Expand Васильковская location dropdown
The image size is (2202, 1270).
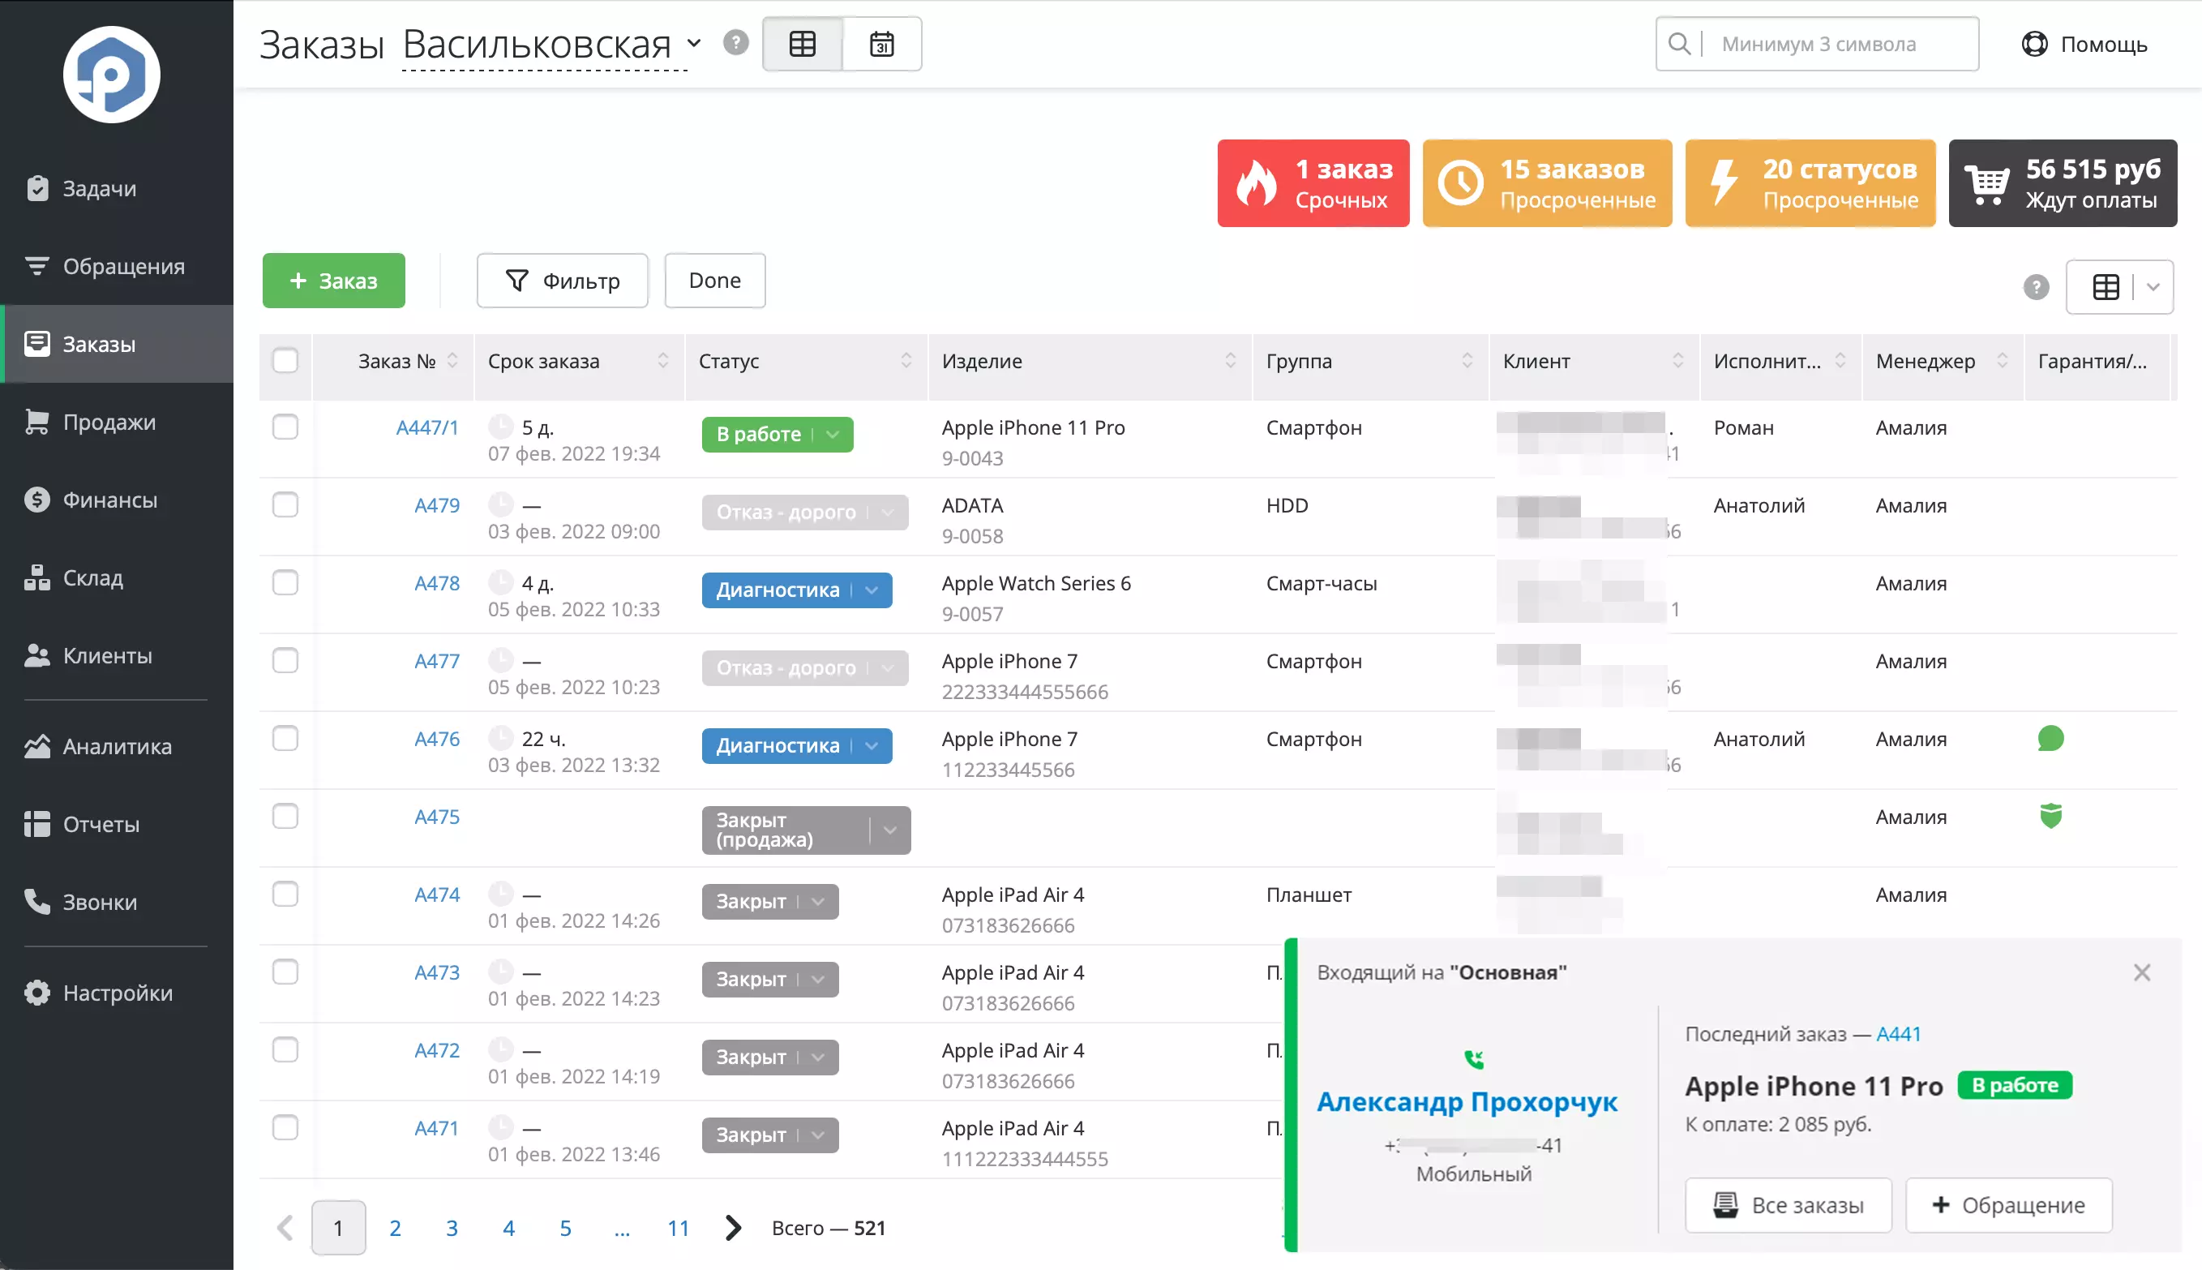[x=694, y=43]
